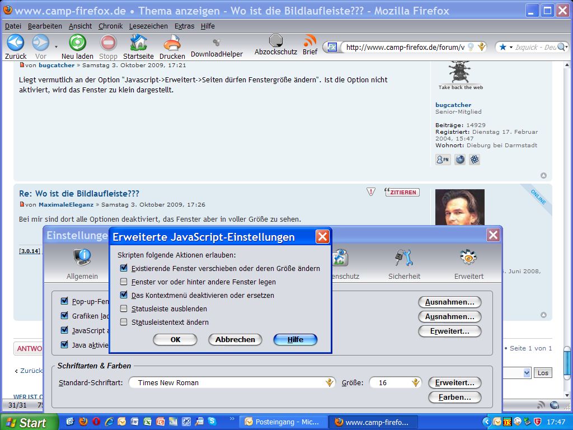
Task: Expand the quick launch overflow chevron
Action: pyautogui.click(x=232, y=419)
